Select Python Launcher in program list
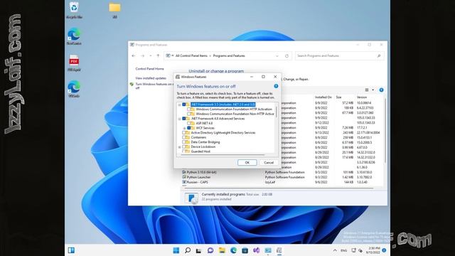 pyautogui.click(x=199, y=177)
